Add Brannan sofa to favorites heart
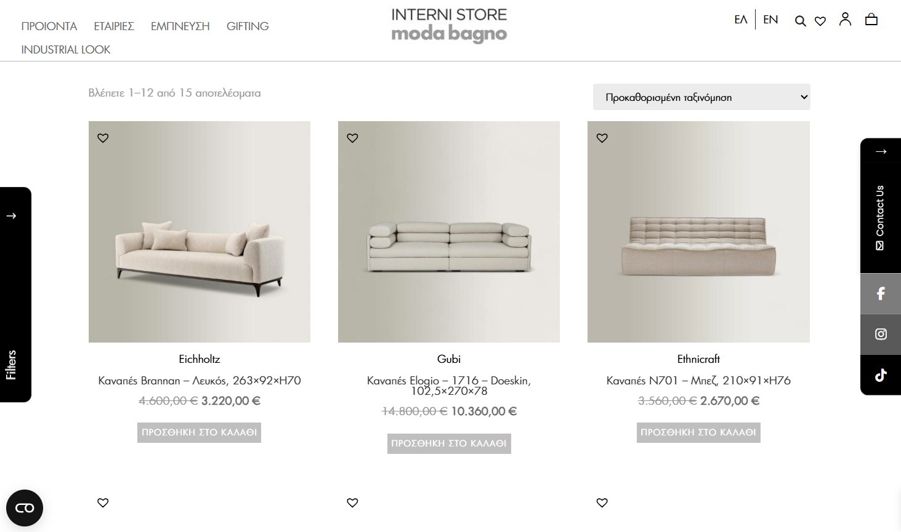The height and width of the screenshot is (532, 901). [103, 138]
